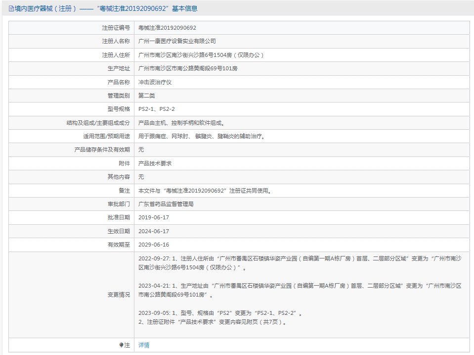Image resolution: width=474 pixels, height=355 pixels.
Task: Click the 无 value for 其他内容
Action: pos(141,177)
